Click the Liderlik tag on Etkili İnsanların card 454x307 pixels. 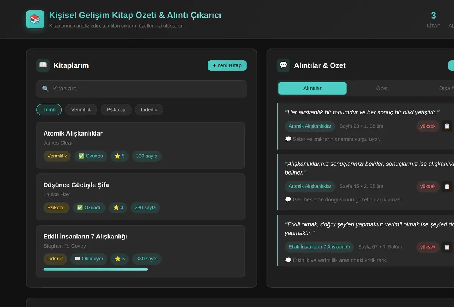tap(55, 259)
